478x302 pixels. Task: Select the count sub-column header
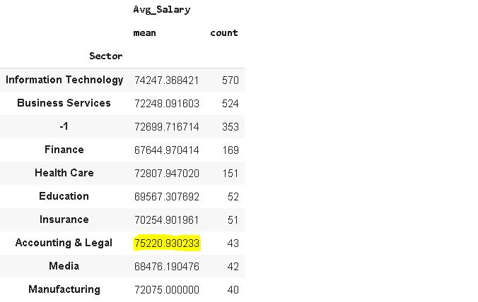point(224,33)
